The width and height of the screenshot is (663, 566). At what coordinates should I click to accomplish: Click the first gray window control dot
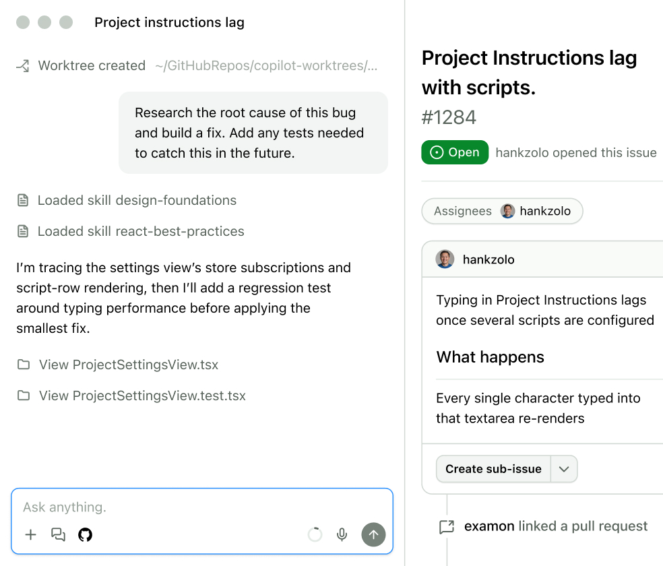(x=23, y=22)
